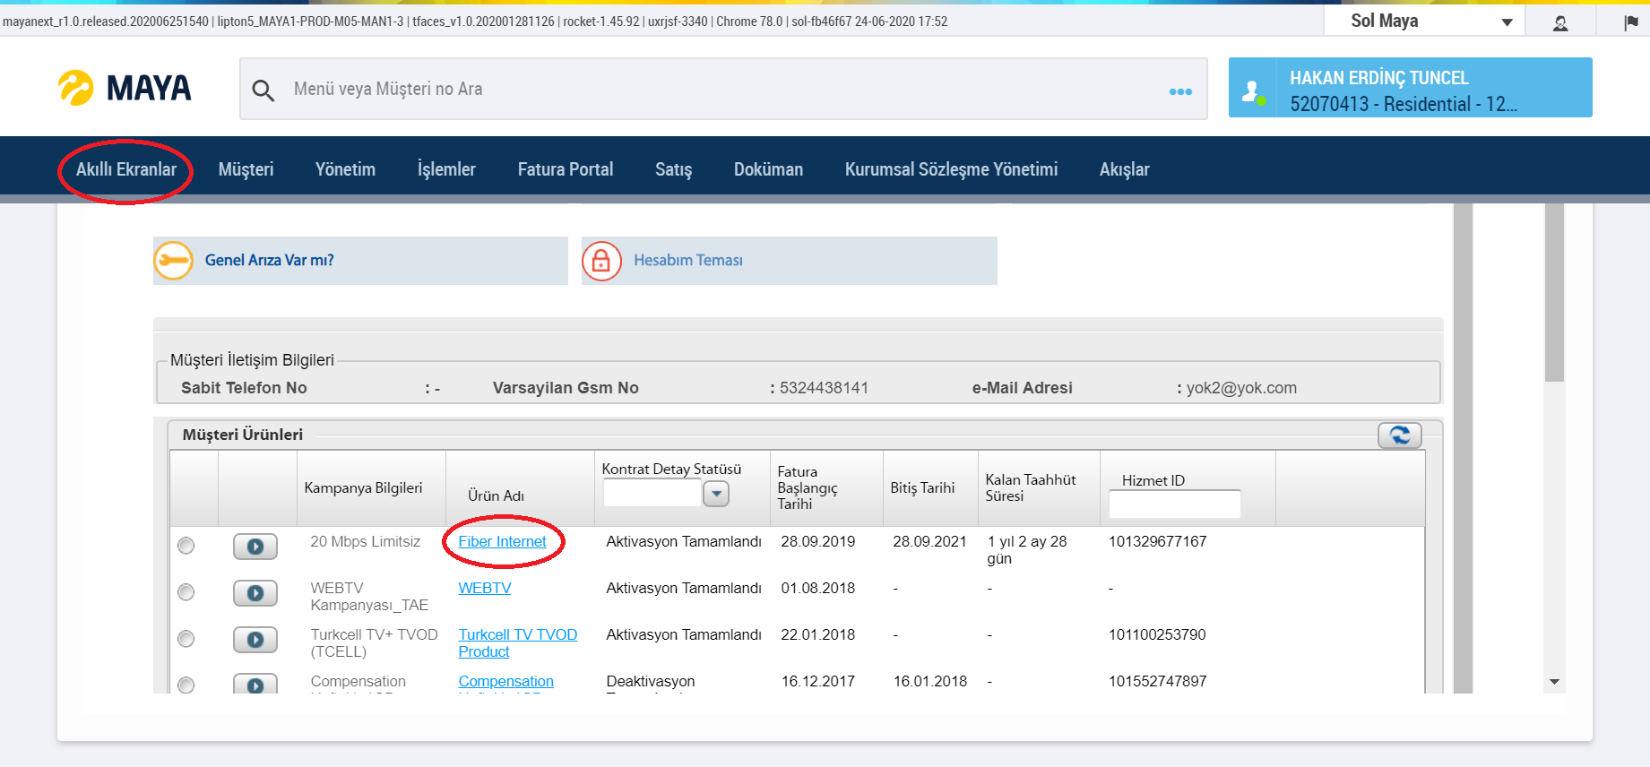This screenshot has height=767, width=1650.
Task: Click the scrollbar down arrow
Action: [x=1554, y=682]
